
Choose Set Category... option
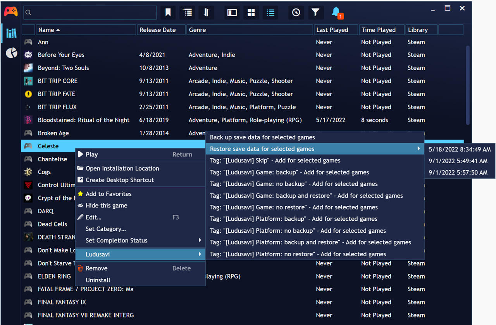coord(140,229)
